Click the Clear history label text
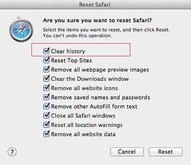The width and height of the screenshot is (191, 165). [x=68, y=51]
